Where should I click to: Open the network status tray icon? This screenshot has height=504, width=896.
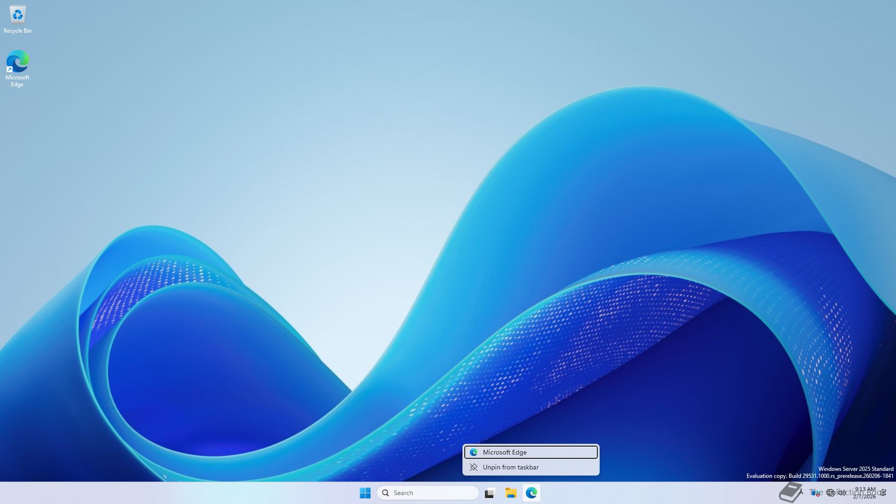[830, 493]
